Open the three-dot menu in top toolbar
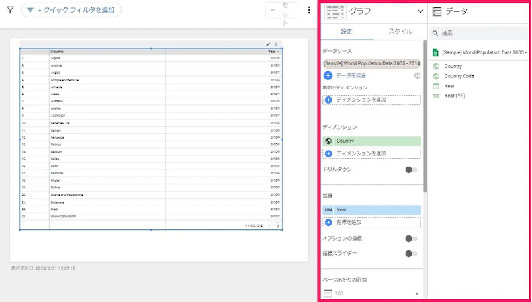The image size is (532, 302). pos(309,11)
